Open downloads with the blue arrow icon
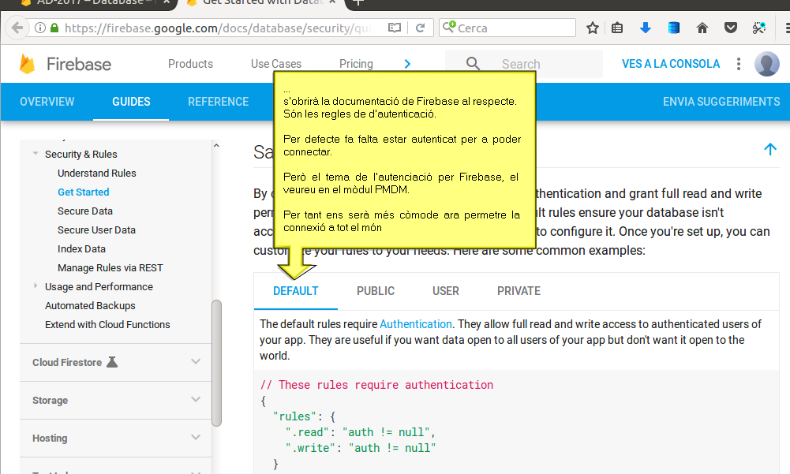Image resolution: width=790 pixels, height=474 pixels. click(646, 28)
